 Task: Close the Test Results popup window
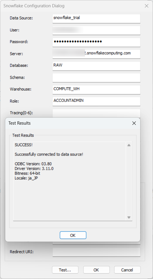tap(134, 123)
